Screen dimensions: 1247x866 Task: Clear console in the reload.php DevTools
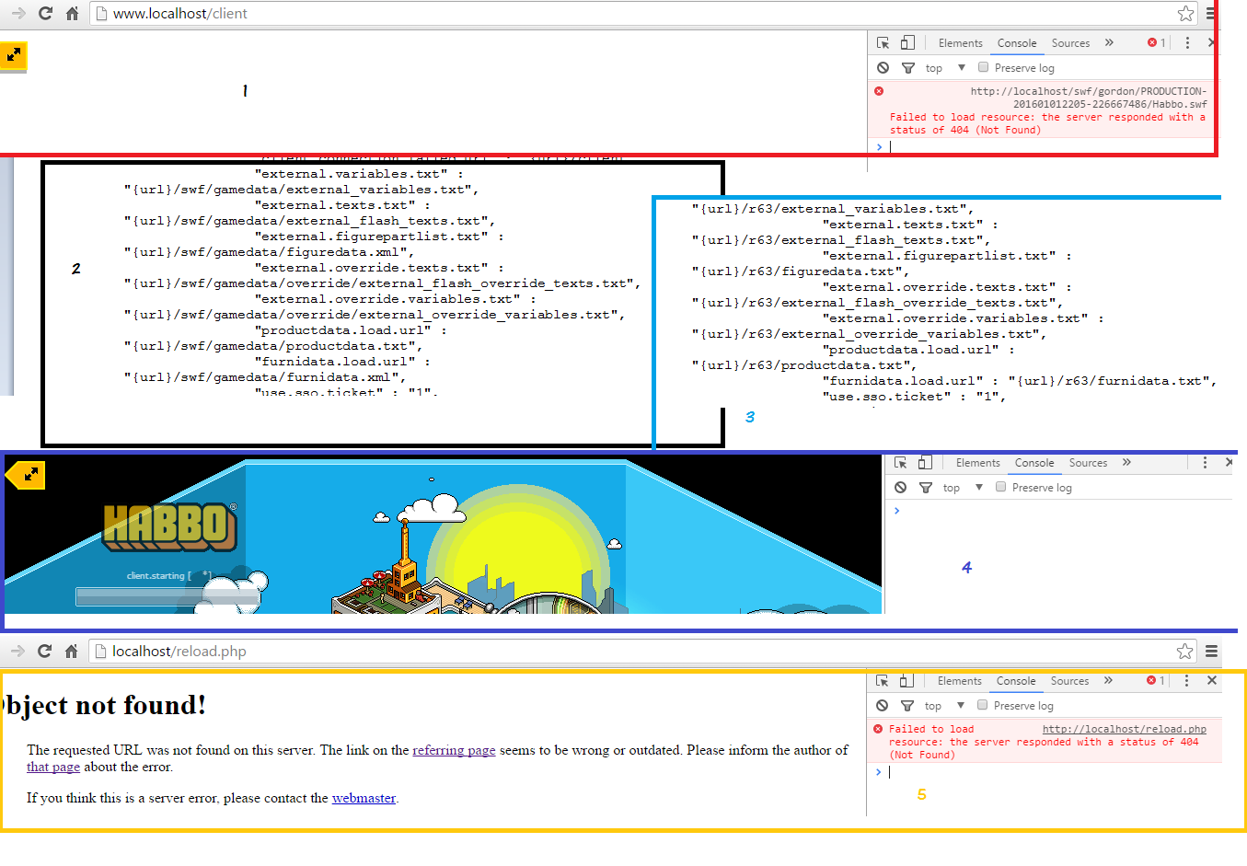[882, 705]
